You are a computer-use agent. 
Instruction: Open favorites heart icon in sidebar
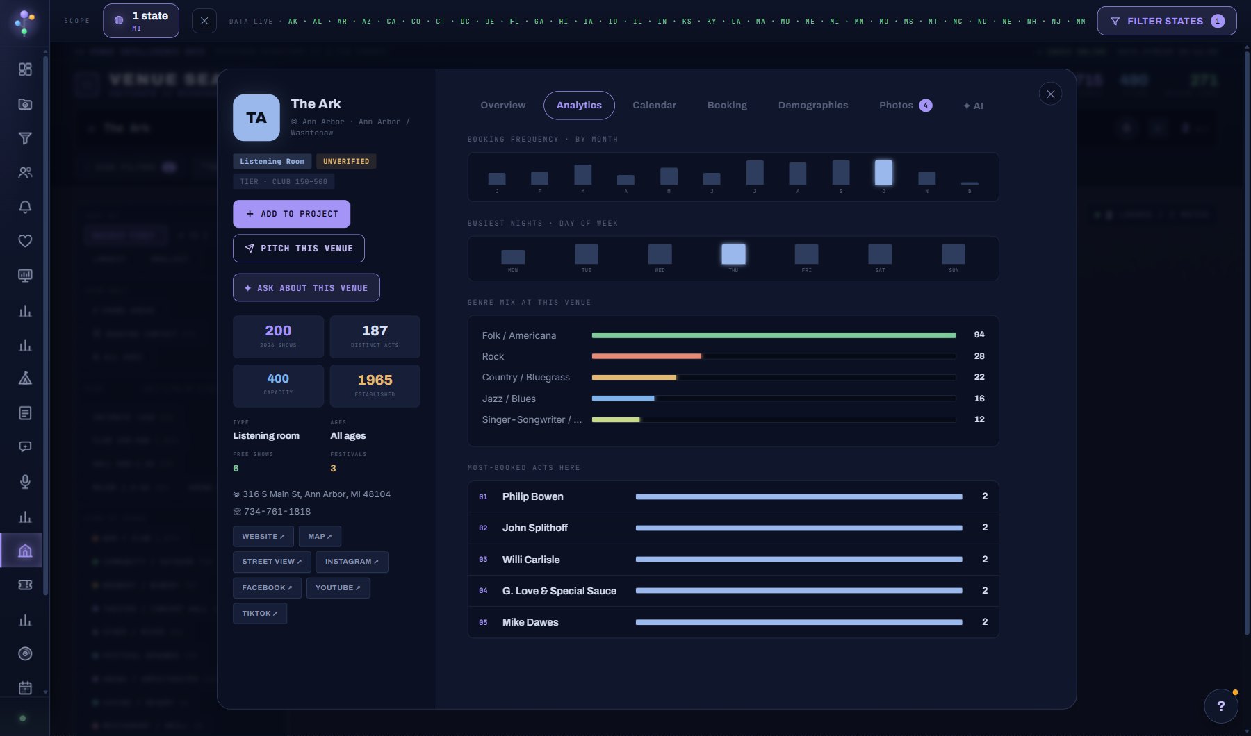point(25,241)
